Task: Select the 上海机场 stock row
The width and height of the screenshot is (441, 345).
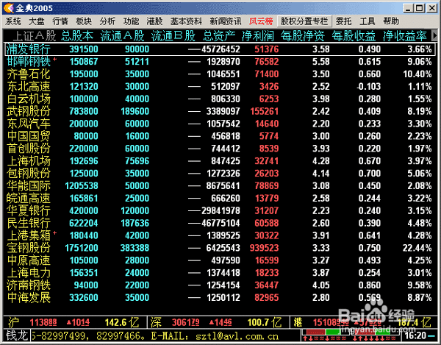Action: (220, 161)
